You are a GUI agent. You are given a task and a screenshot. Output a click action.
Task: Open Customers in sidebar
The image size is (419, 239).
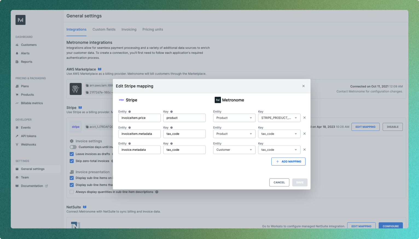coord(29,45)
